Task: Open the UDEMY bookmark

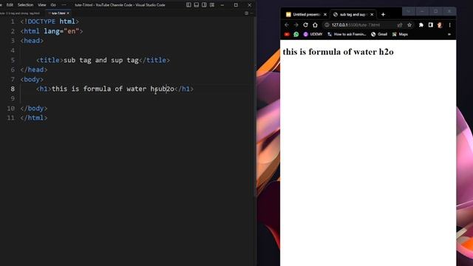Action: (x=313, y=35)
